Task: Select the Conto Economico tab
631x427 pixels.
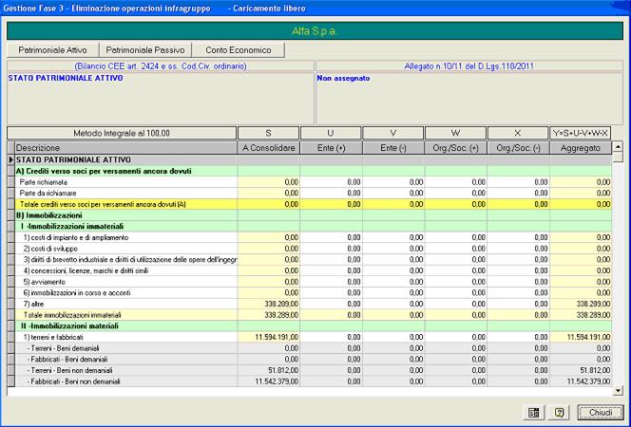Action: click(238, 49)
